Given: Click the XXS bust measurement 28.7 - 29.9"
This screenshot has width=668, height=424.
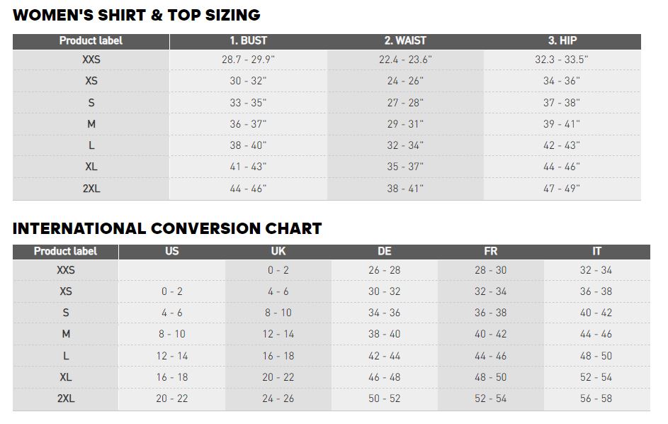Looking at the screenshot, I should tap(248, 60).
